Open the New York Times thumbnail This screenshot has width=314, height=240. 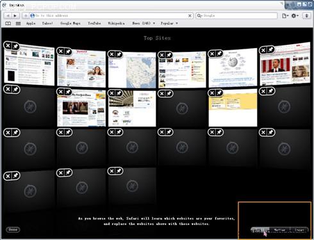[x=81, y=108]
